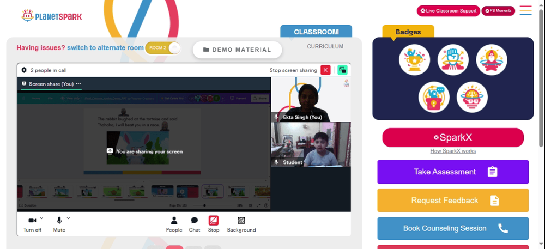Image resolution: width=545 pixels, height=249 pixels.
Task: Switch to the CURRICULUM tab
Action: (x=325, y=46)
